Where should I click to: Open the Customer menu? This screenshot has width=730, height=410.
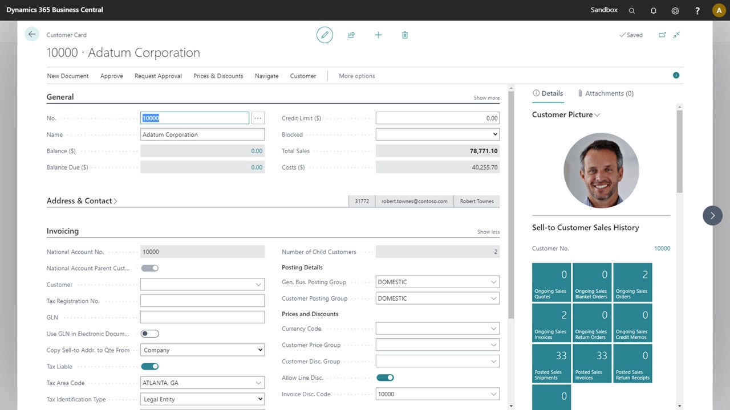(303, 76)
